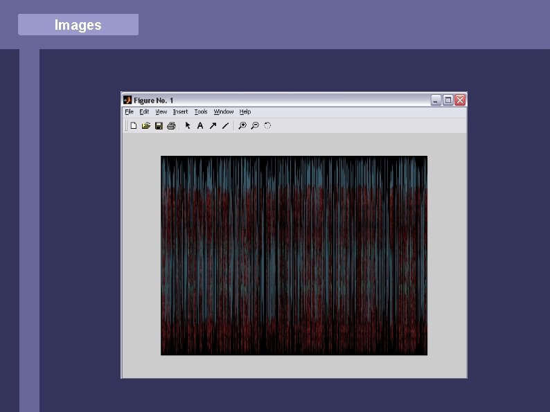Open the View menu
Viewport: 550px width, 412px height.
coord(161,111)
